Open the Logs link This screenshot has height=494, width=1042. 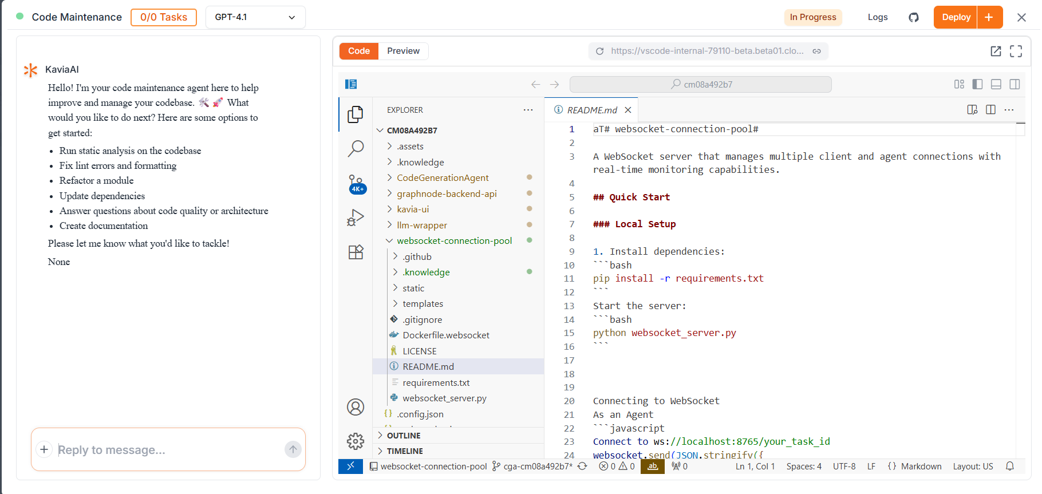877,17
